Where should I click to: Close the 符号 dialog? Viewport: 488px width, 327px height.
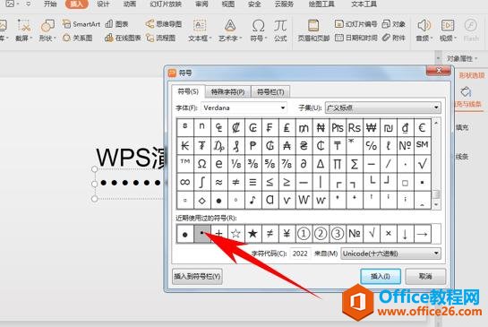tap(439, 71)
